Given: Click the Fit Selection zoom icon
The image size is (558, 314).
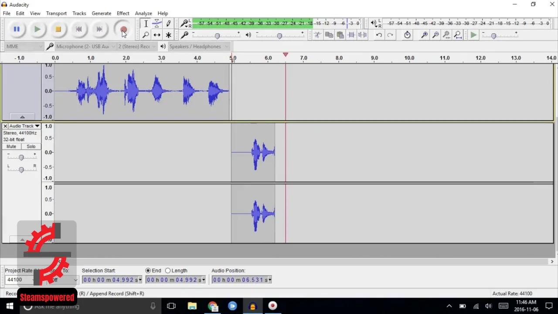Looking at the screenshot, I should (446, 35).
